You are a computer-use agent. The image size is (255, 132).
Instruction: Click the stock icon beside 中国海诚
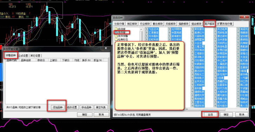(x=169, y=33)
